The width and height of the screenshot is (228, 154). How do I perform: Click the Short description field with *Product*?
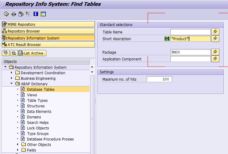click(x=191, y=39)
